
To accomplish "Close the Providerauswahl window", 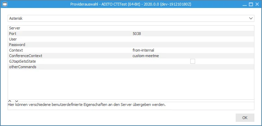I will 257,4.
